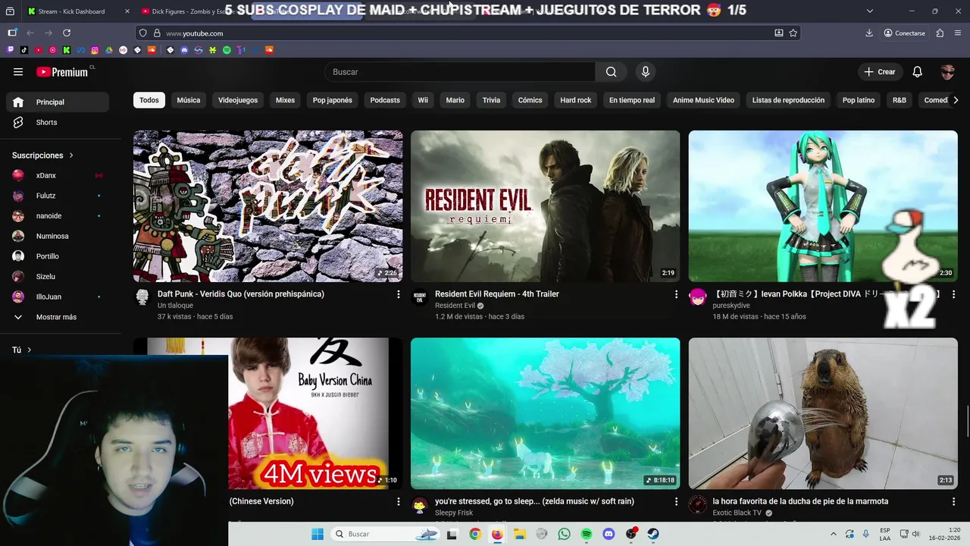970x546 pixels.
Task: Open the browser downloads panel
Action: [869, 33]
